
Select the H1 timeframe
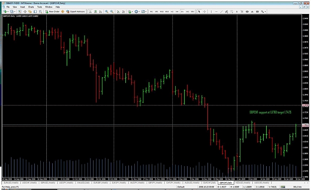(x=172, y=11)
